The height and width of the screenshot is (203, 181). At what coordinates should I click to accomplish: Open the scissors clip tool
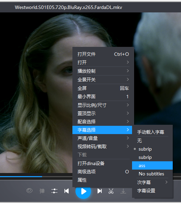tap(111, 191)
